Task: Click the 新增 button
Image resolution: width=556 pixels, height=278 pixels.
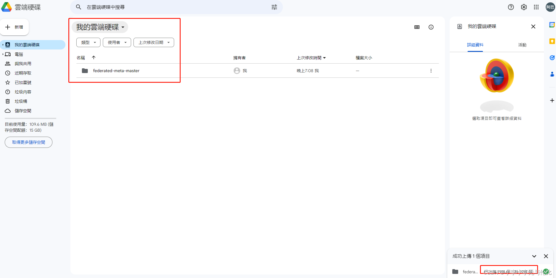Action: pos(15,27)
